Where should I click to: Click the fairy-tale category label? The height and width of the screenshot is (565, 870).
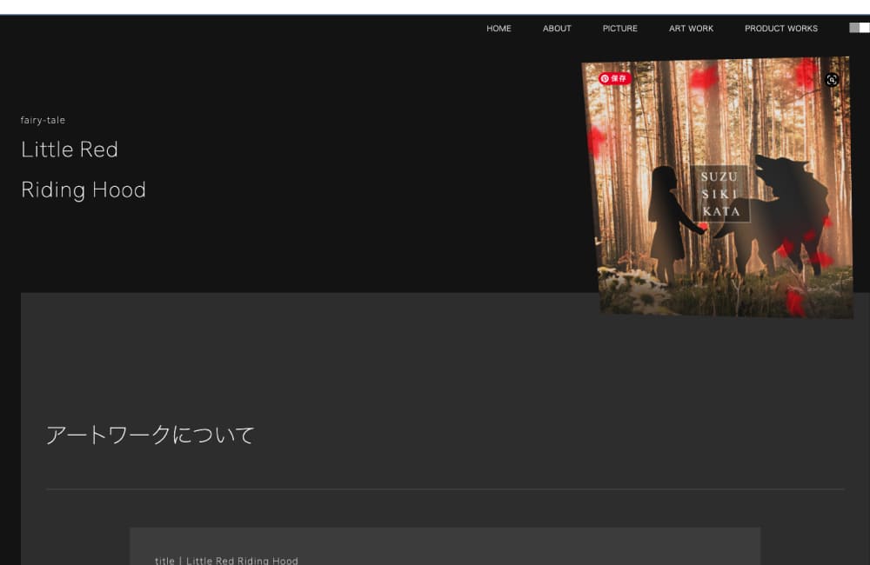[43, 120]
